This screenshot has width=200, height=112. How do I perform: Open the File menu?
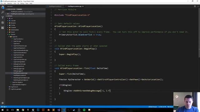pyautogui.click(x=2, y=3)
